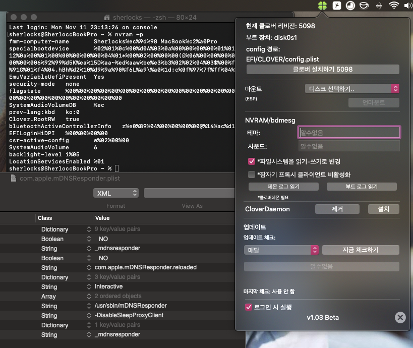Click Read daemon log button (데몬 로그 읽기)
The height and width of the screenshot is (348, 413).
[283, 187]
